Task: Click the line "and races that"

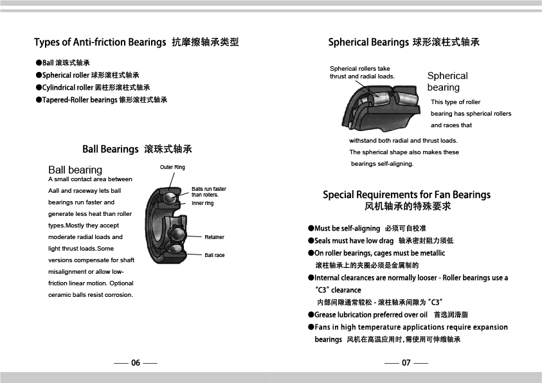Action: (x=451, y=125)
